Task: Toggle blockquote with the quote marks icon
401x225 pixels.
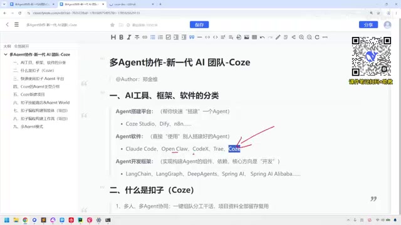Action: [192, 37]
